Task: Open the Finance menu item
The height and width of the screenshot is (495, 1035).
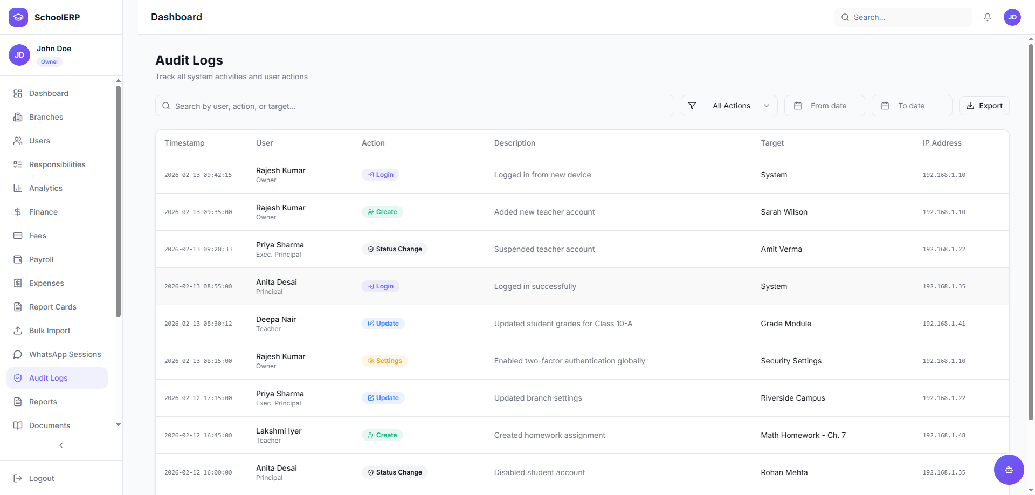Action: [x=57, y=212]
